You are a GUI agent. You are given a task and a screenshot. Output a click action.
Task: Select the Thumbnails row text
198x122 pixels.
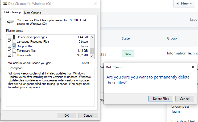[x=24, y=55]
